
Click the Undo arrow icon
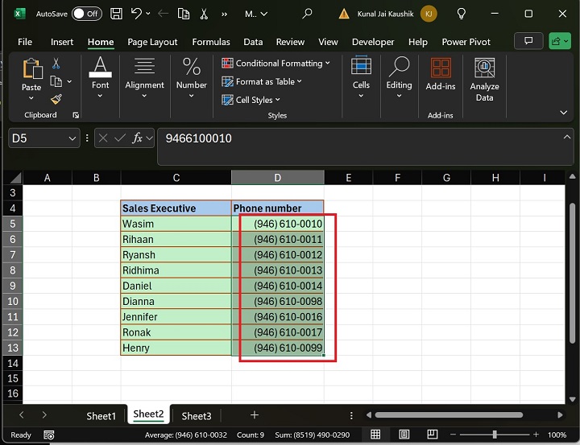pyautogui.click(x=137, y=14)
